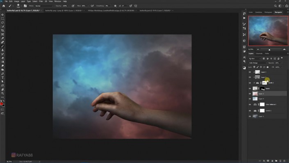Select the Levels 2 layer mask thumbnail
Screen dimensions: 289x163
(x=264, y=83)
